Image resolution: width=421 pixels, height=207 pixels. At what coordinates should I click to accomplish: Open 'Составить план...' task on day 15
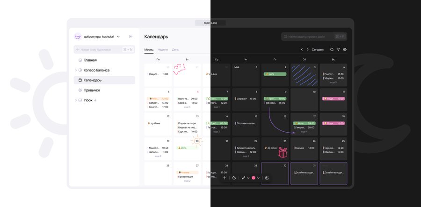pyautogui.click(x=246, y=123)
